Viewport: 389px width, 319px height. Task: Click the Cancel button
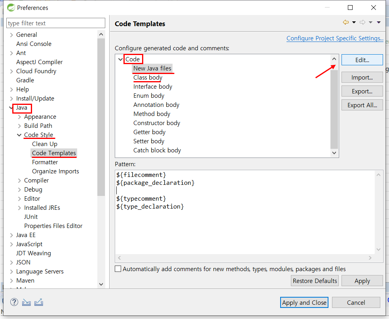[356, 302]
